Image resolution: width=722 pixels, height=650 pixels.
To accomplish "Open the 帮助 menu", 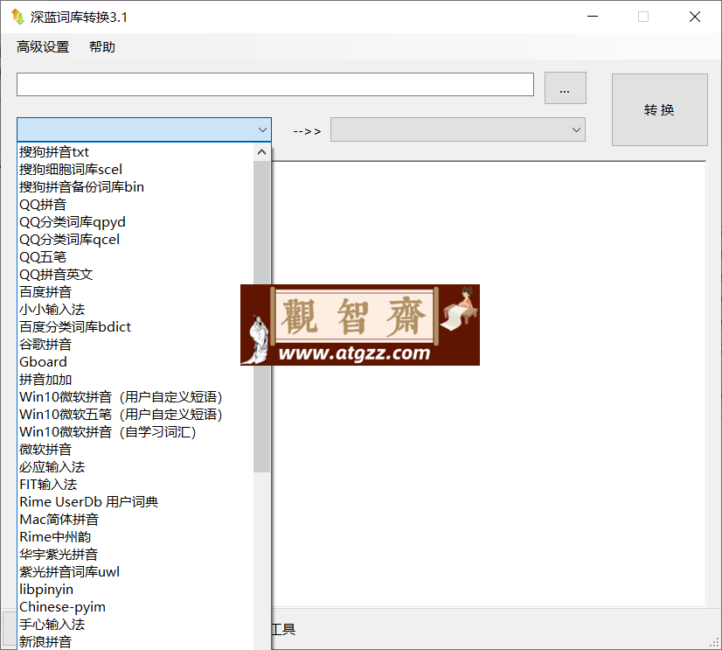I will 101,46.
